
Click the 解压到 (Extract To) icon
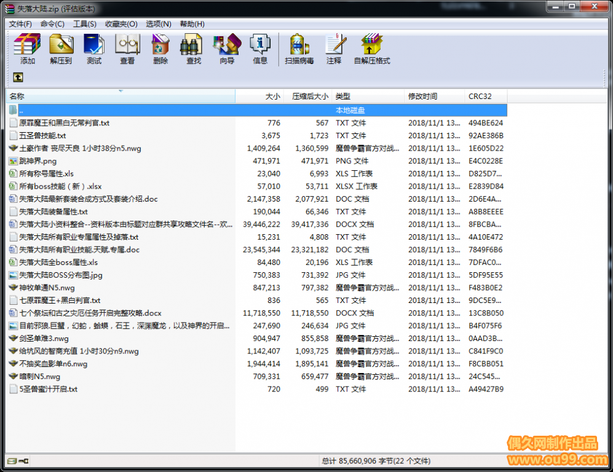[61, 49]
